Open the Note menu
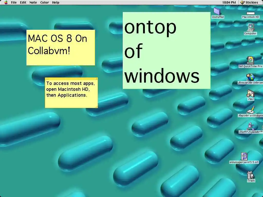Image resolution: width=263 pixels, height=197 pixels. pyautogui.click(x=33, y=2)
